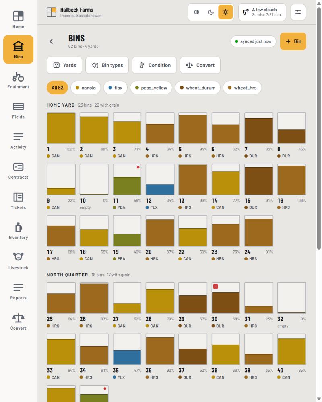Open bin 35 flax at 47%
This screenshot has width=322, height=402.
[x=127, y=357]
